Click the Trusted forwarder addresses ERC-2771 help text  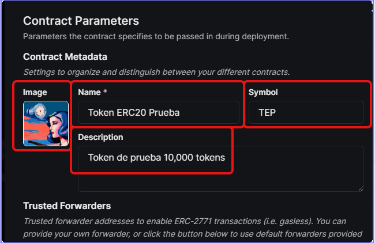193,227
